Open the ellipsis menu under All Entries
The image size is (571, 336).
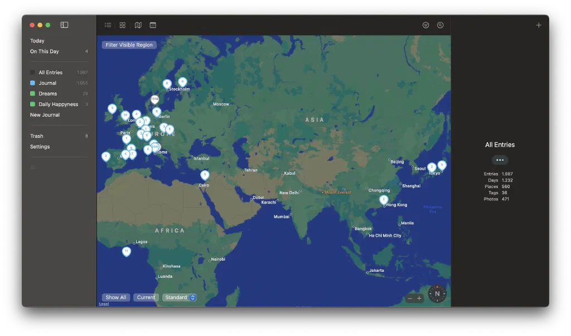500,160
